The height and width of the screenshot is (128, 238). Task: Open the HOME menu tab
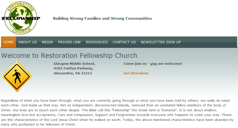[9, 42]
